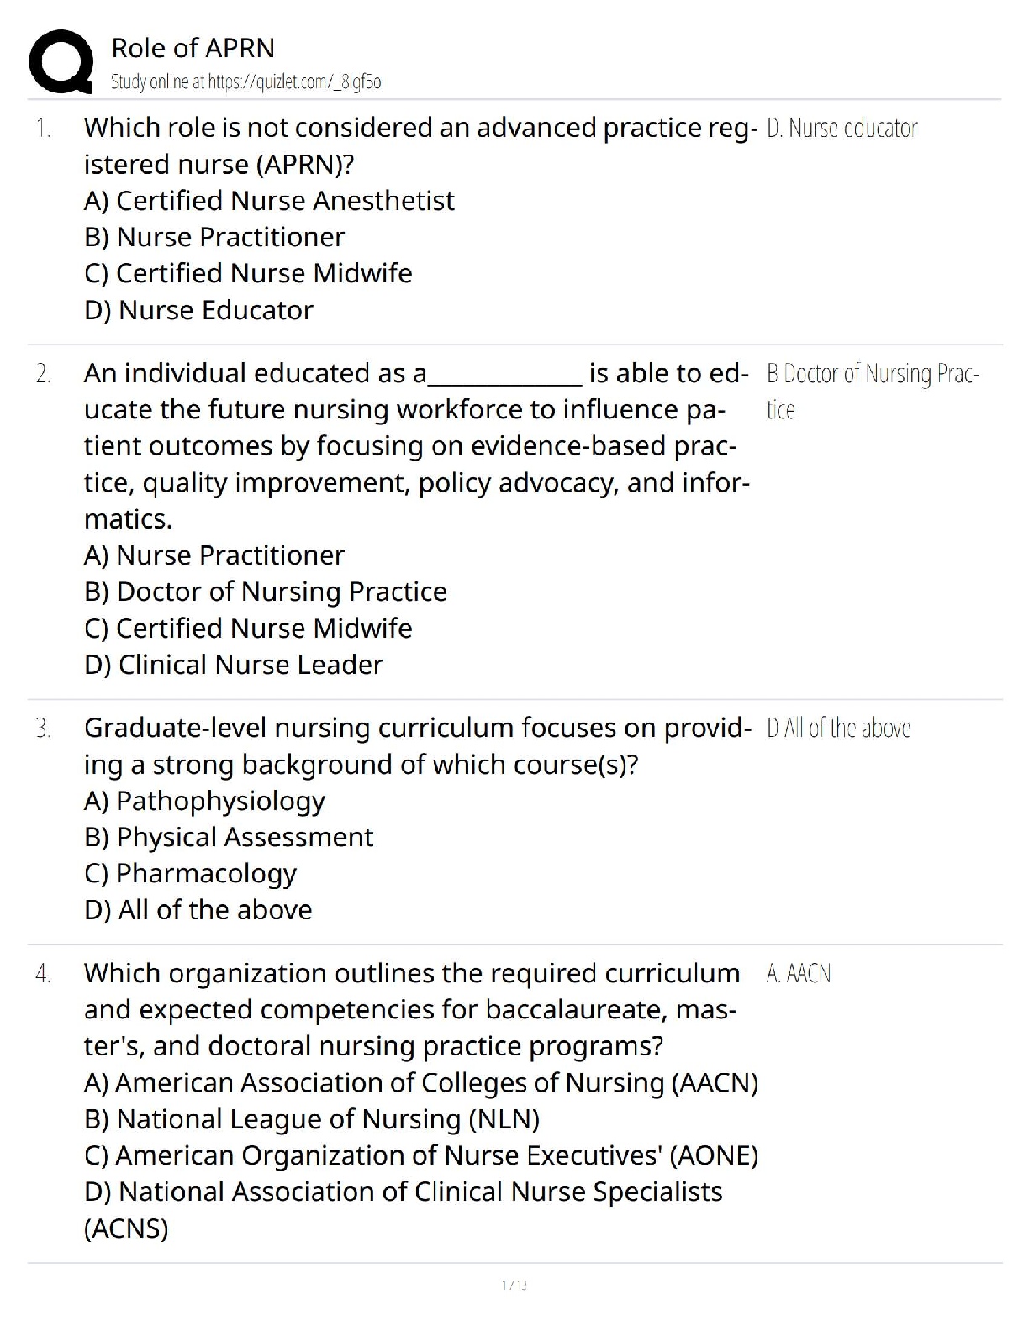
Task: Select 'B) Nurse Practitioner' in question 1
Action: click(214, 237)
